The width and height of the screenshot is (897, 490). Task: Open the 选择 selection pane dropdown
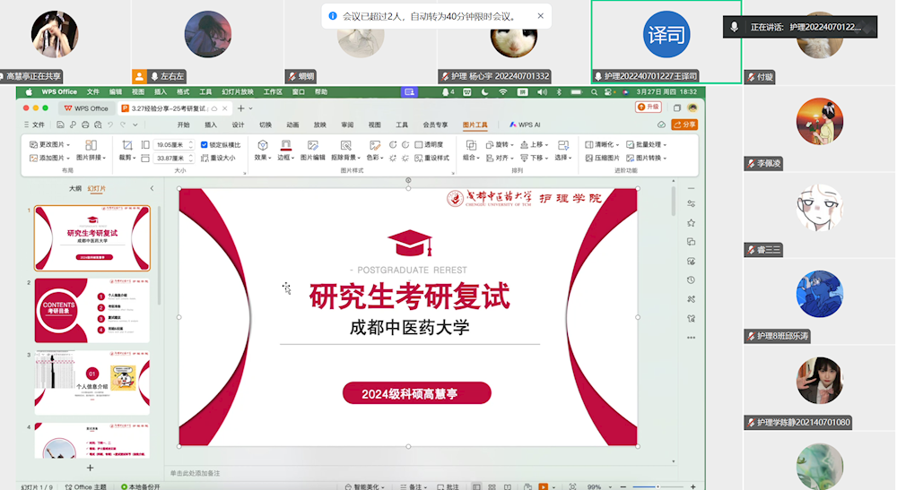pos(563,150)
